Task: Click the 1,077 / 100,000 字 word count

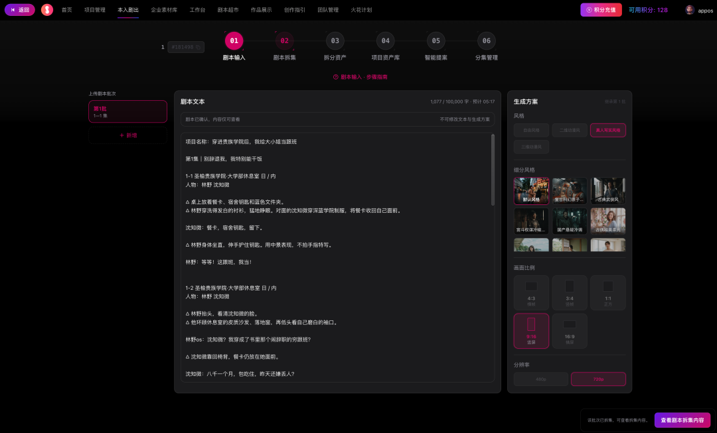Action: [x=449, y=101]
